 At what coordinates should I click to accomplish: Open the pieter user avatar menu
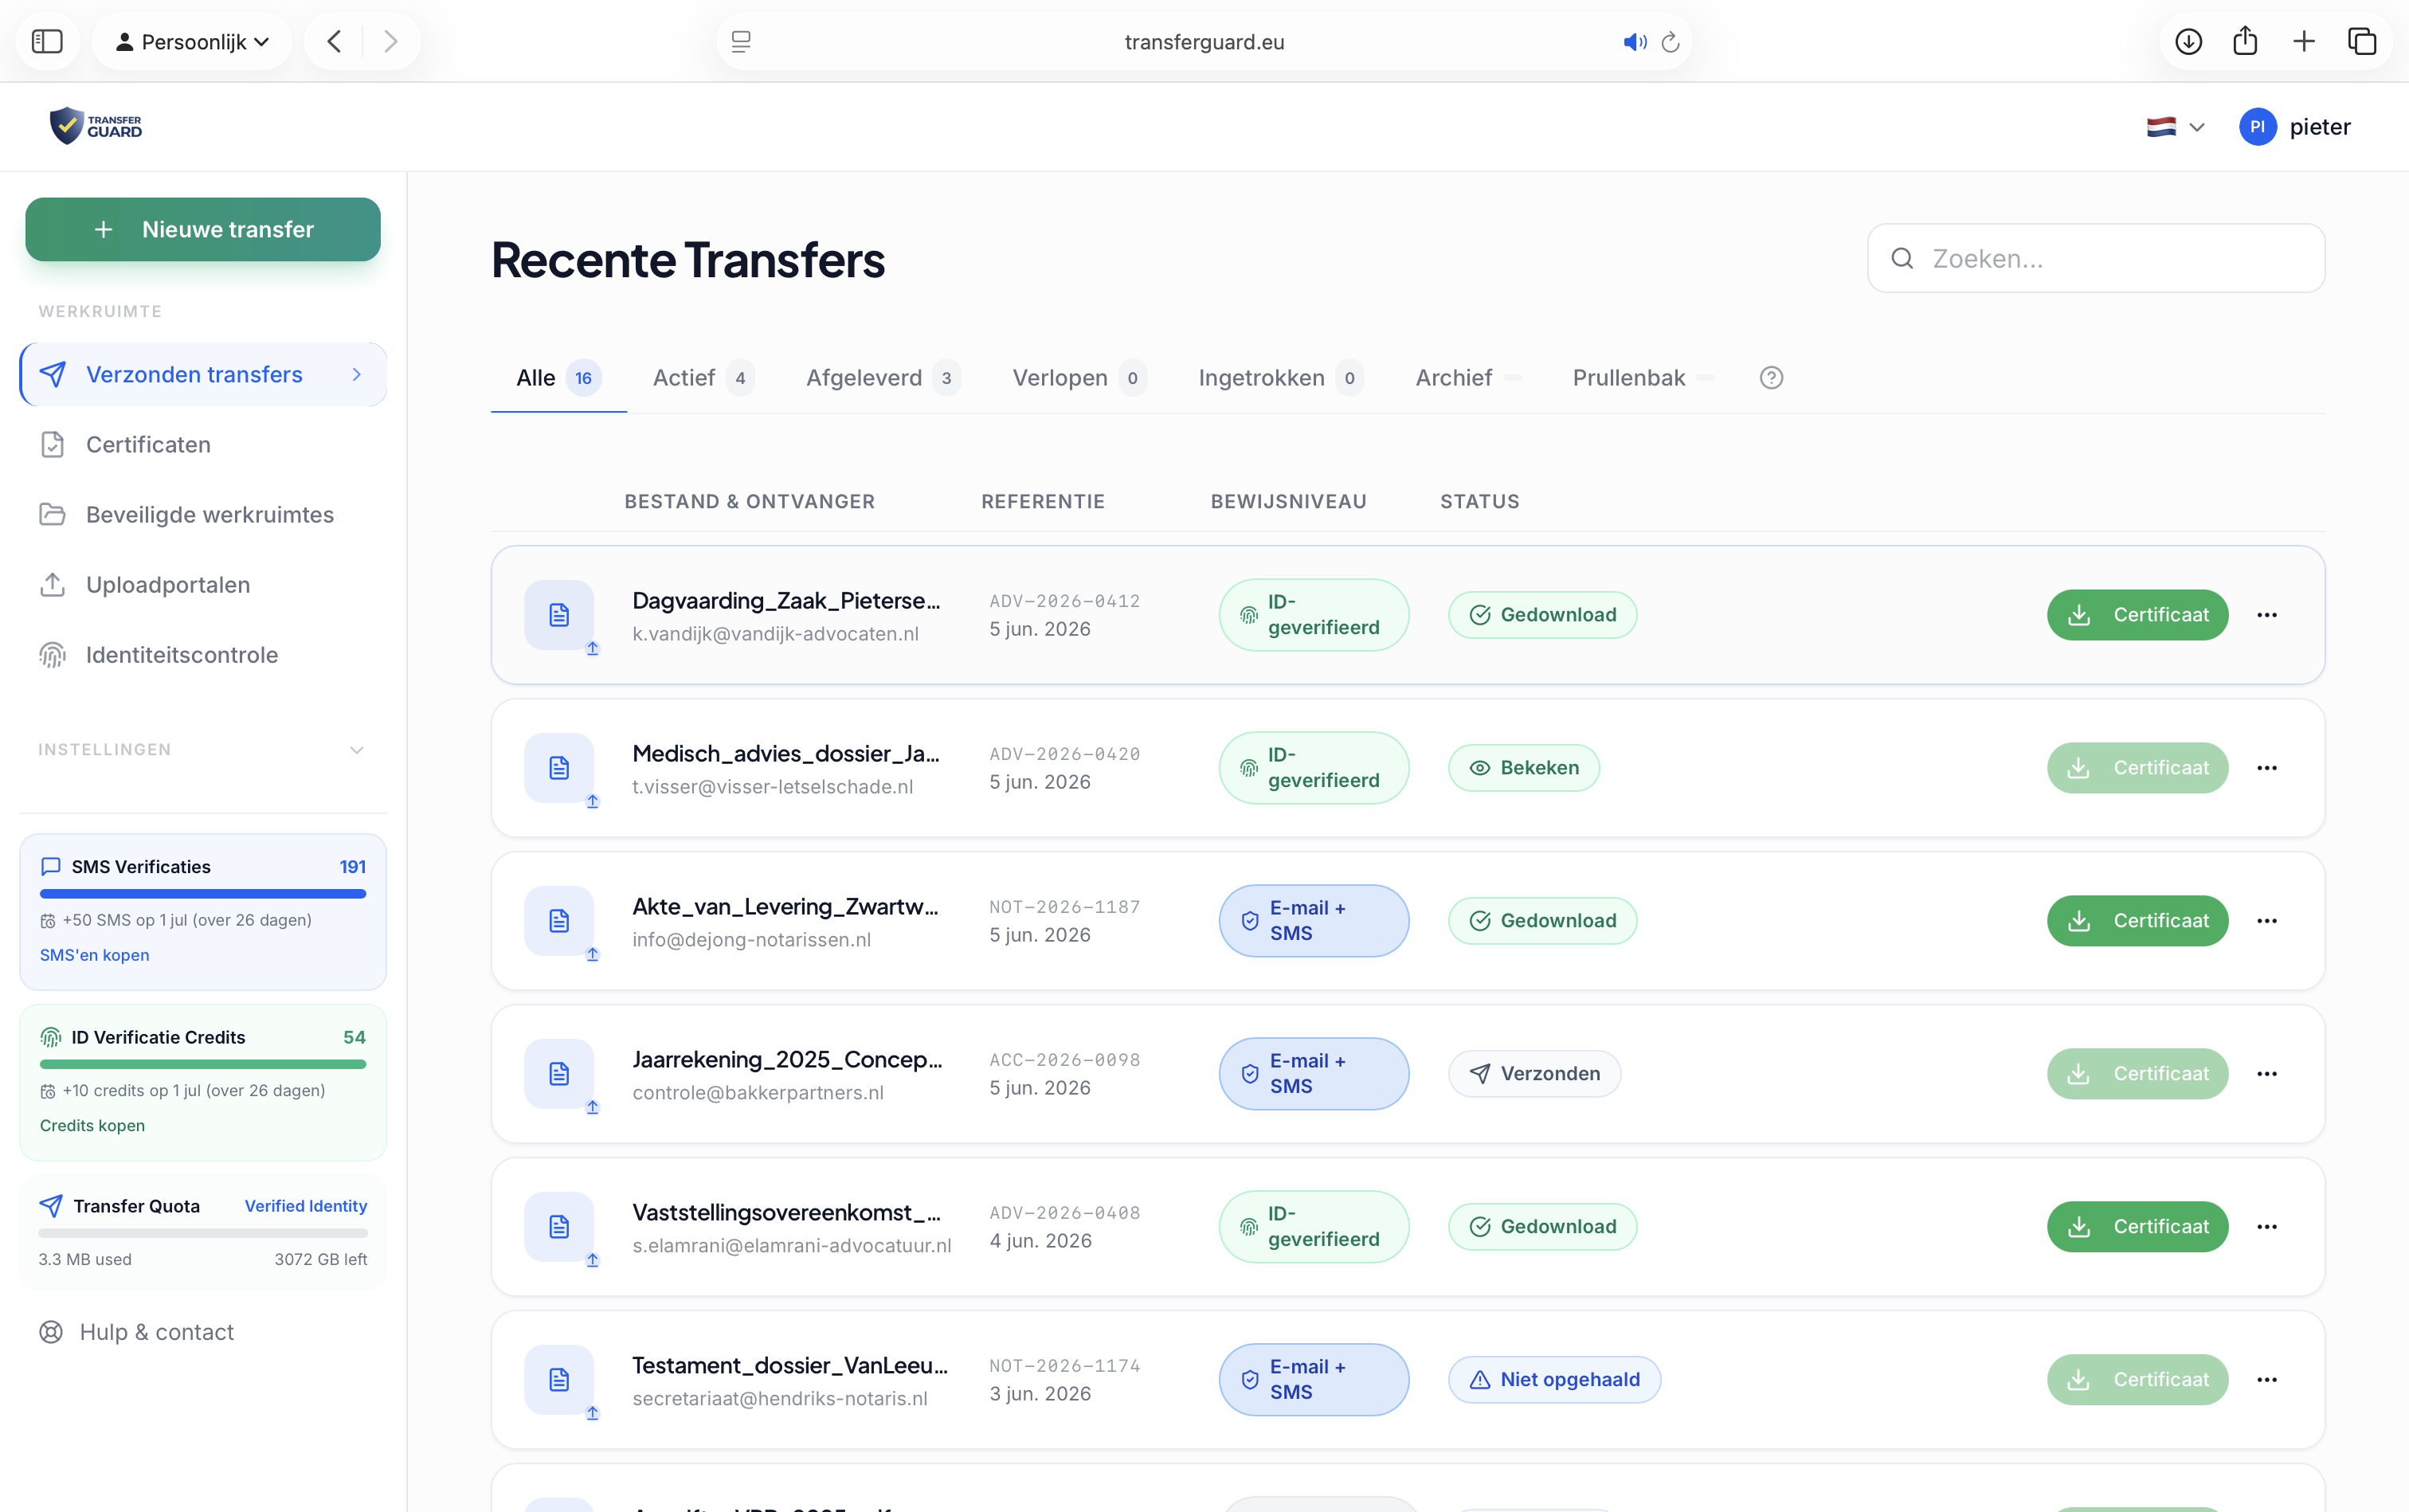pos(2294,127)
